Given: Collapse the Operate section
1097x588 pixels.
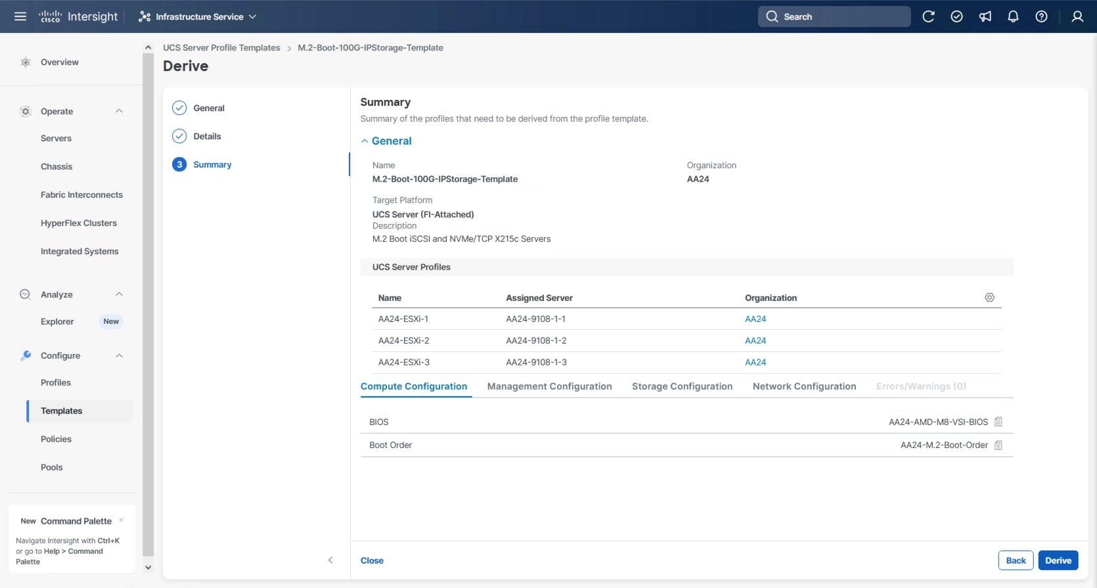Looking at the screenshot, I should click(119, 111).
